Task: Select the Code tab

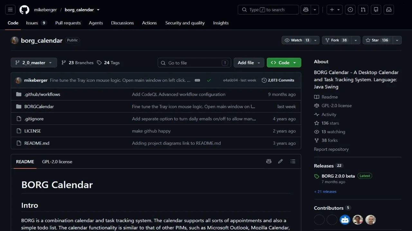Action: point(13,23)
